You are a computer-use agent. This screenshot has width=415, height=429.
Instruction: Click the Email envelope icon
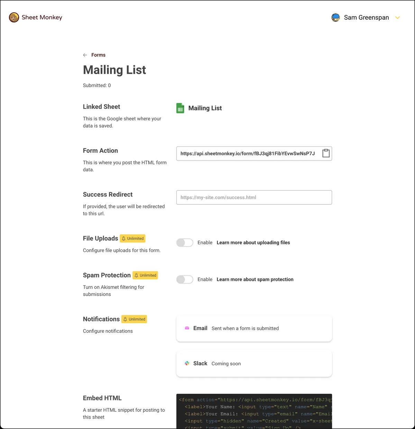coord(187,328)
